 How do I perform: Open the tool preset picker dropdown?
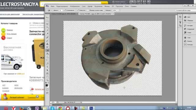[51, 10]
